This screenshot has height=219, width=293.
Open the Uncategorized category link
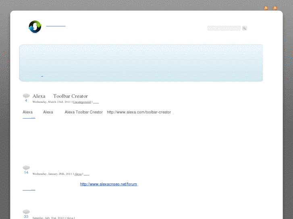tap(82, 102)
